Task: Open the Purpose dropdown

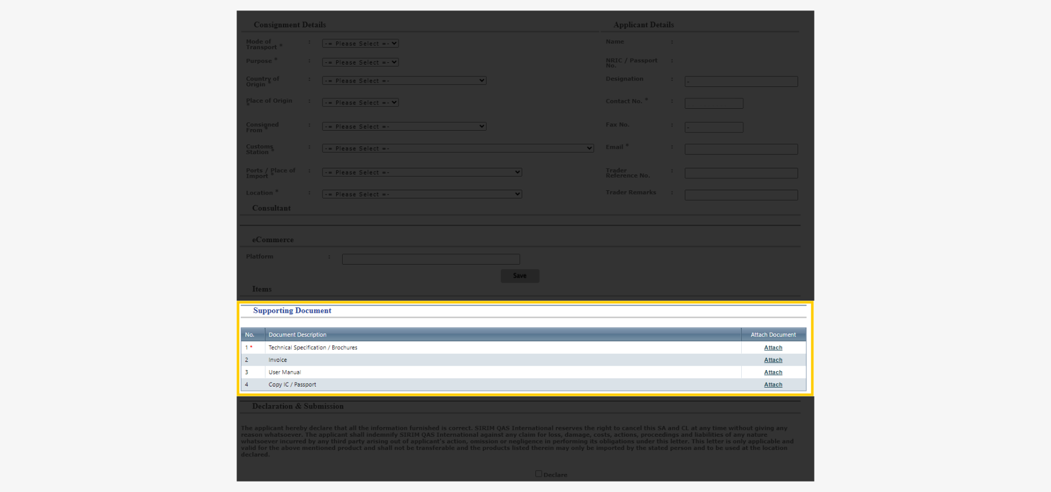Action: (360, 62)
